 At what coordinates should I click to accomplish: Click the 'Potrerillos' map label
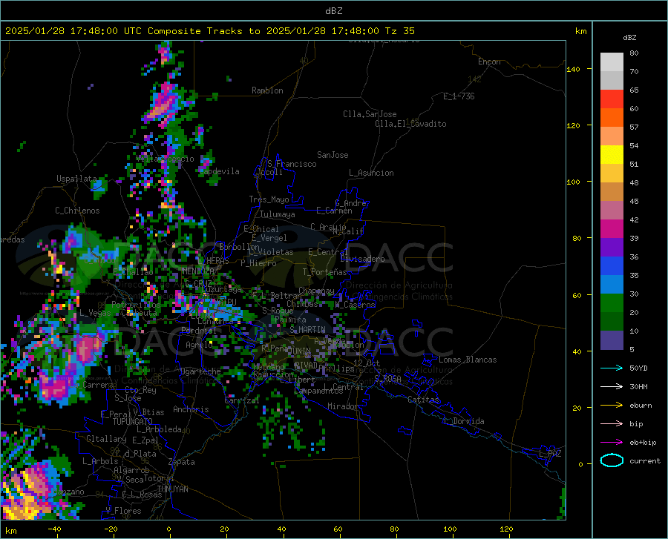click(x=136, y=305)
